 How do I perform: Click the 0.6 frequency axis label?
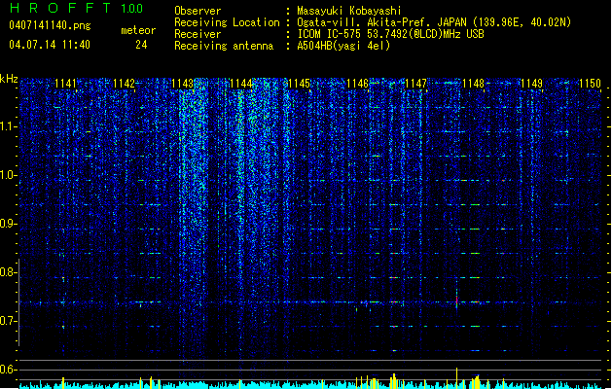coord(8,370)
